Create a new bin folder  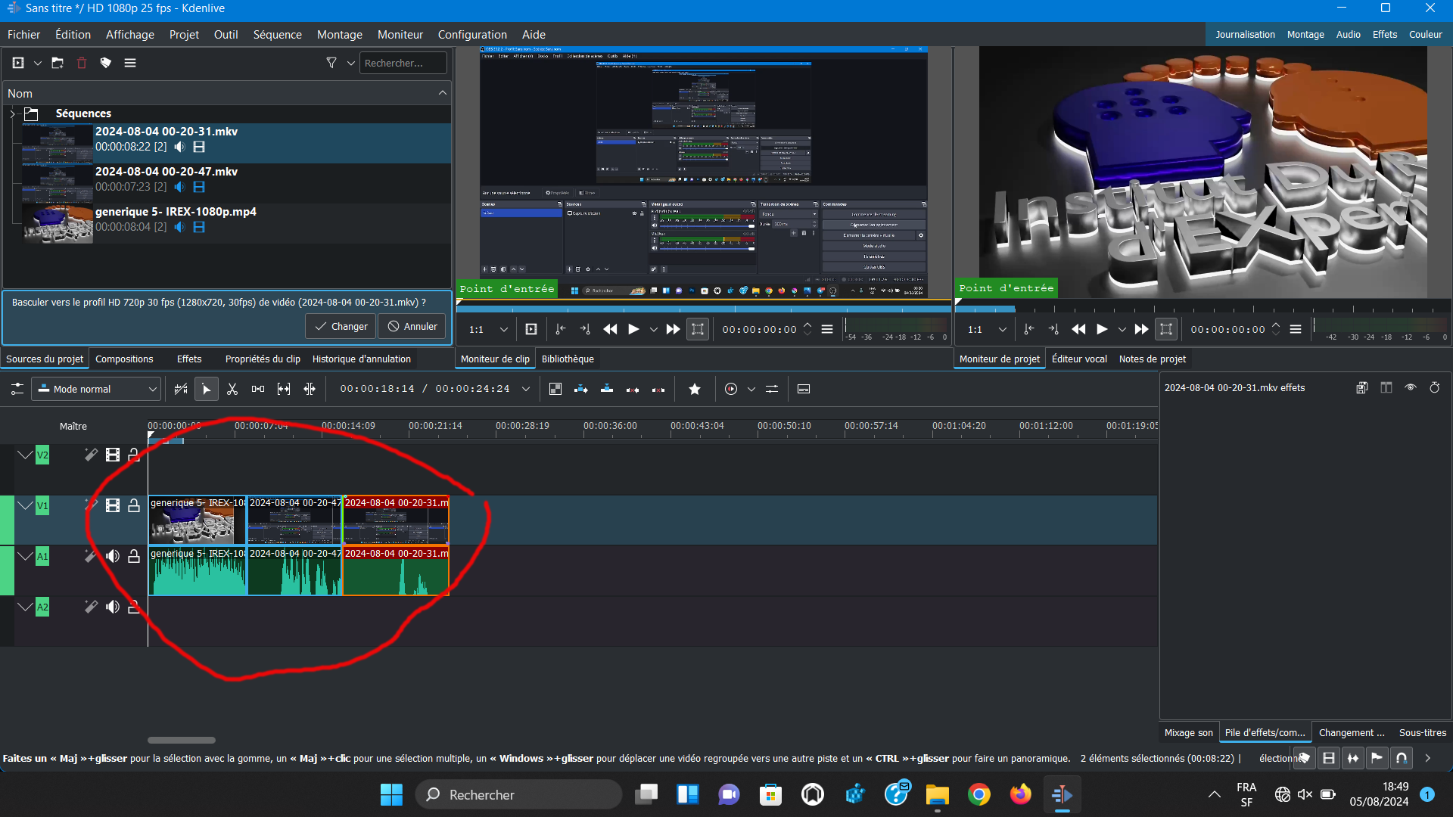[58, 63]
